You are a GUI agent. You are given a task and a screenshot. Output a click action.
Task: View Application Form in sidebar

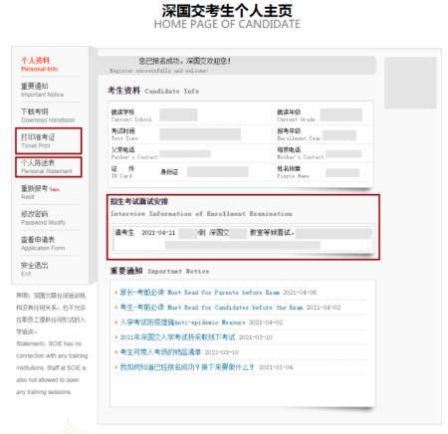click(43, 243)
